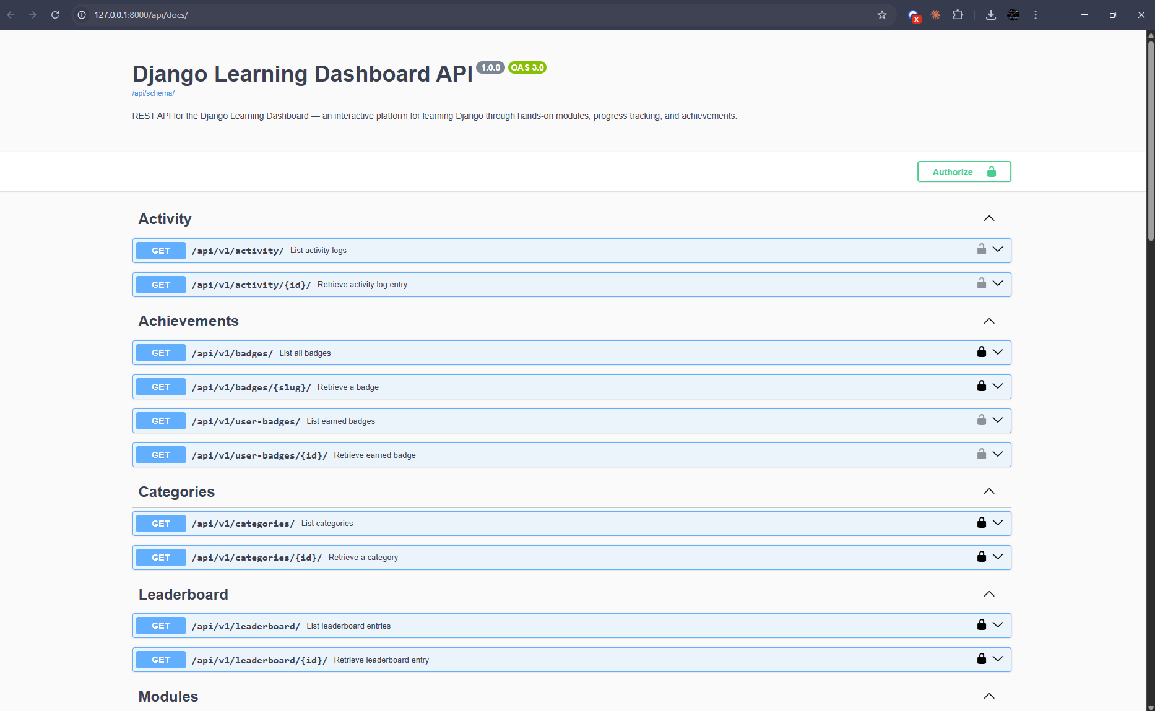
Task: Reload the page
Action: [55, 15]
